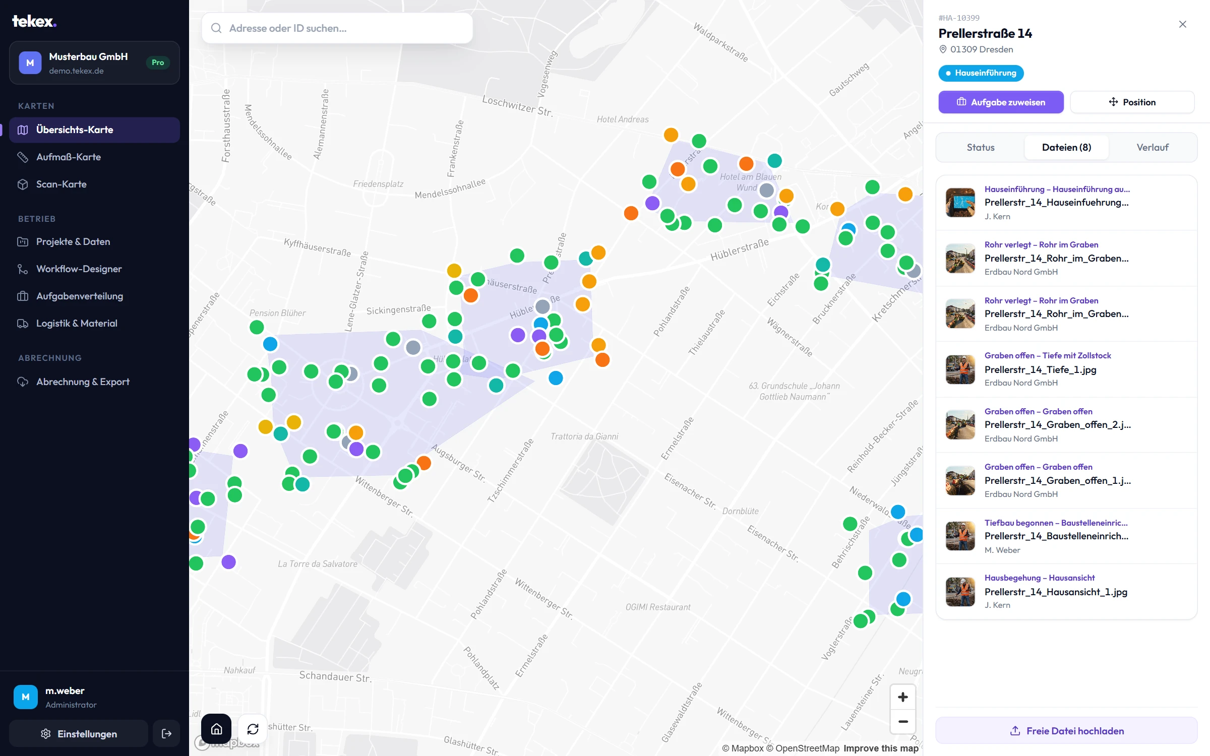Click the Mapbox logo

tap(227, 743)
